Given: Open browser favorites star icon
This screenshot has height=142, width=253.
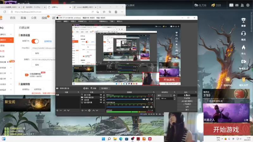Looking at the screenshot, I should [104, 12].
